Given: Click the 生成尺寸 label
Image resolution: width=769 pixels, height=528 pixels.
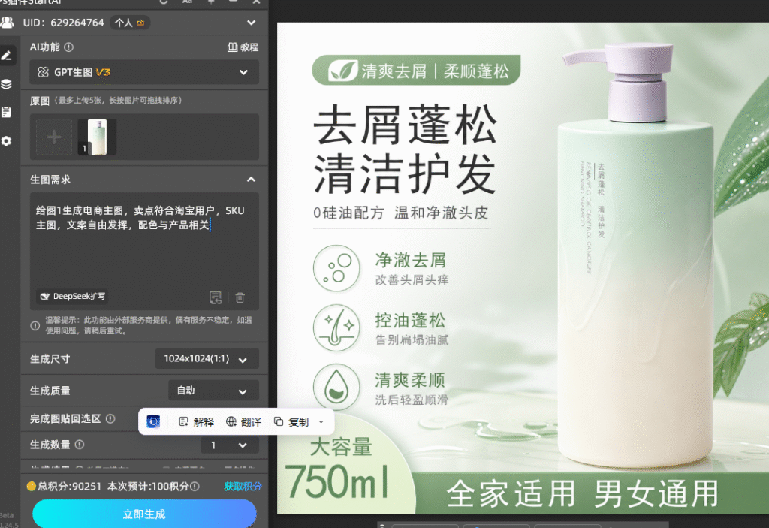Looking at the screenshot, I should coord(50,359).
